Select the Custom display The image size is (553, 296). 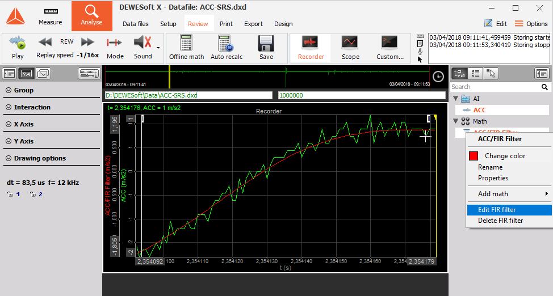389,48
